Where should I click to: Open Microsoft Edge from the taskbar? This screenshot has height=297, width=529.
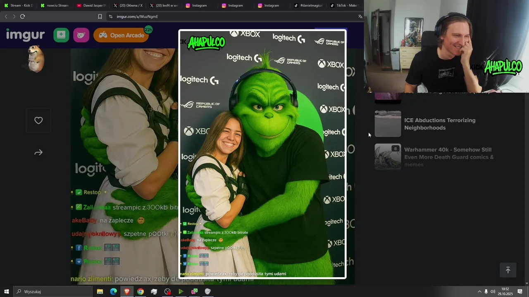[x=113, y=292]
